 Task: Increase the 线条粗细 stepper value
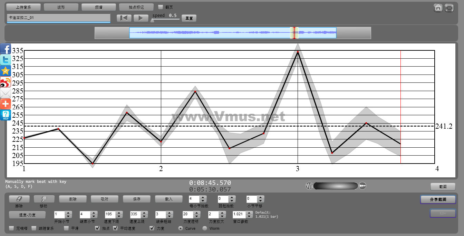point(170,212)
